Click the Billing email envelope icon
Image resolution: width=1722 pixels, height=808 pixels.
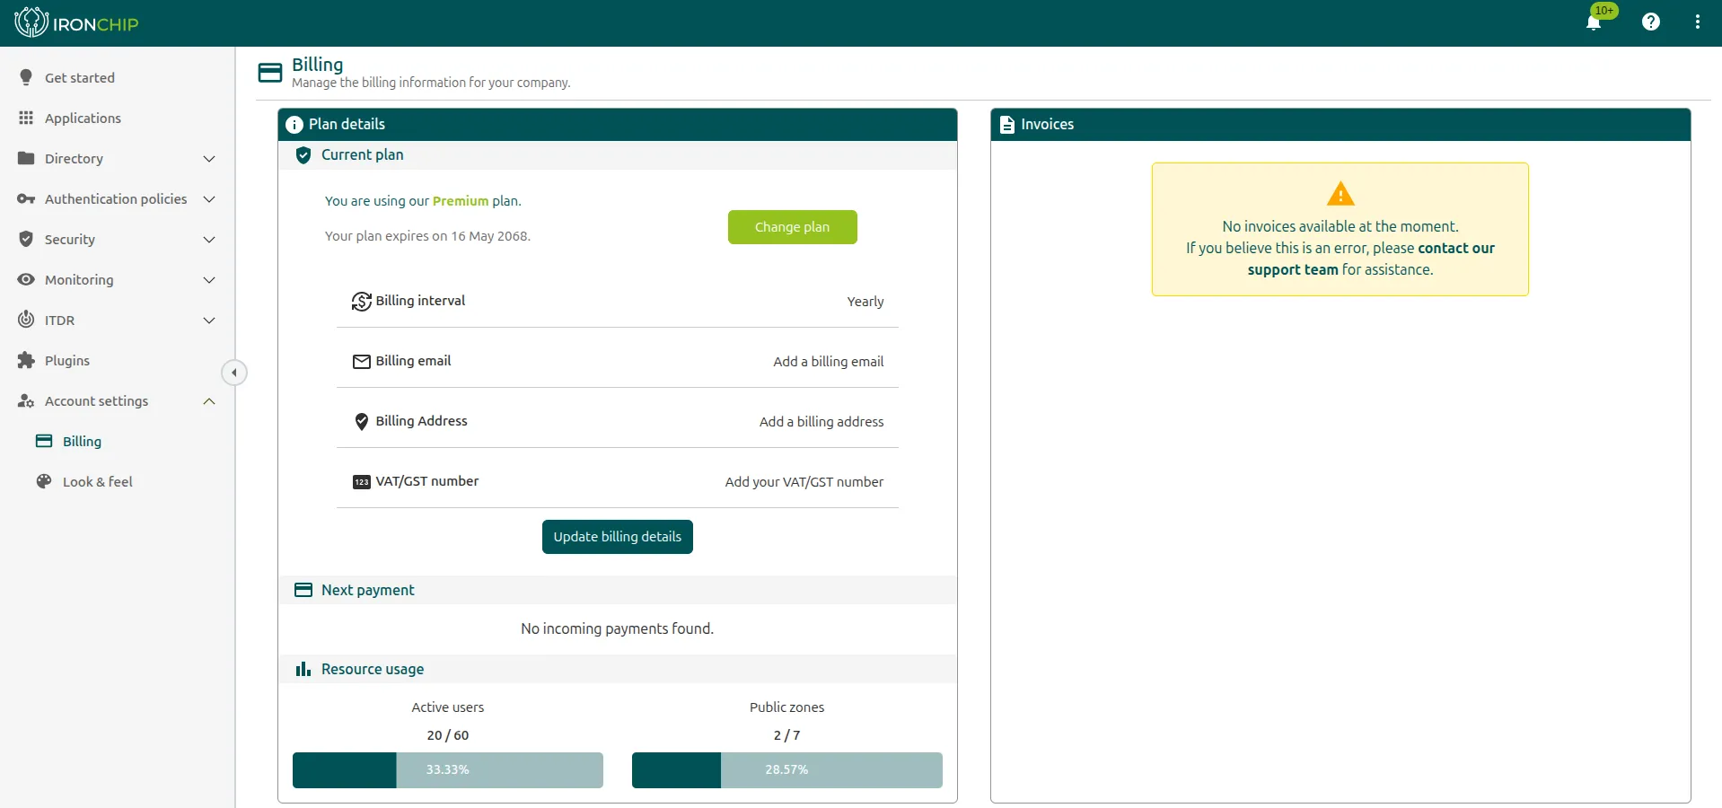pyautogui.click(x=361, y=362)
